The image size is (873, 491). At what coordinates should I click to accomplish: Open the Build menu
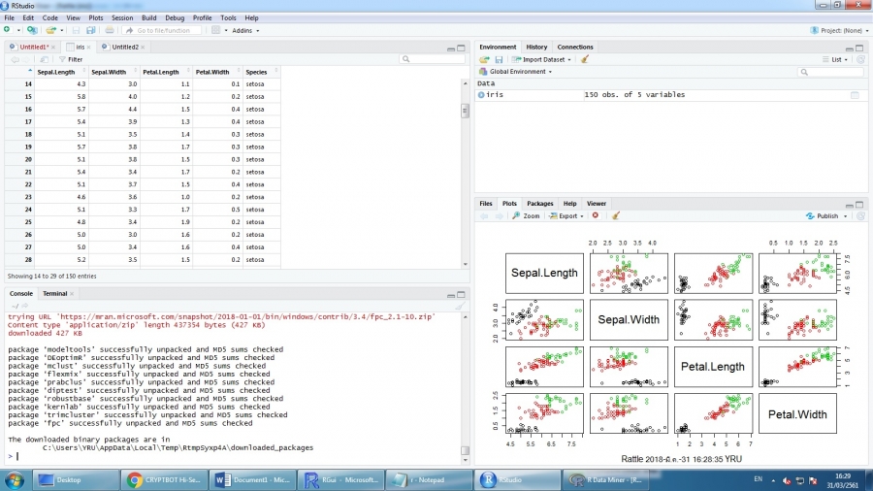point(148,17)
